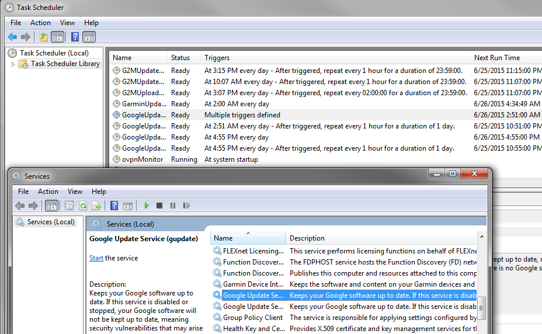The image size is (542, 334).
Task: Click gear icon of FLEXnet Licensing service
Action: click(x=217, y=251)
